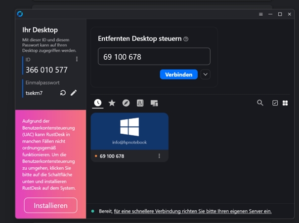This screenshot has width=299, height=223.
Task: Refresh the one-time password
Action: (63, 93)
